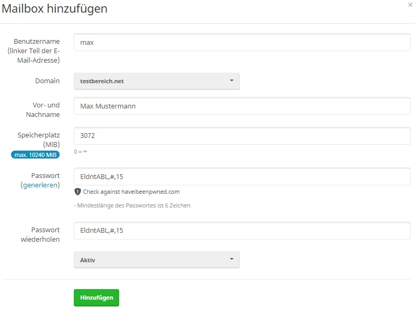Image resolution: width=415 pixels, height=317 pixels.
Task: Select the Speicherplatz field showing 3072
Action: point(242,135)
